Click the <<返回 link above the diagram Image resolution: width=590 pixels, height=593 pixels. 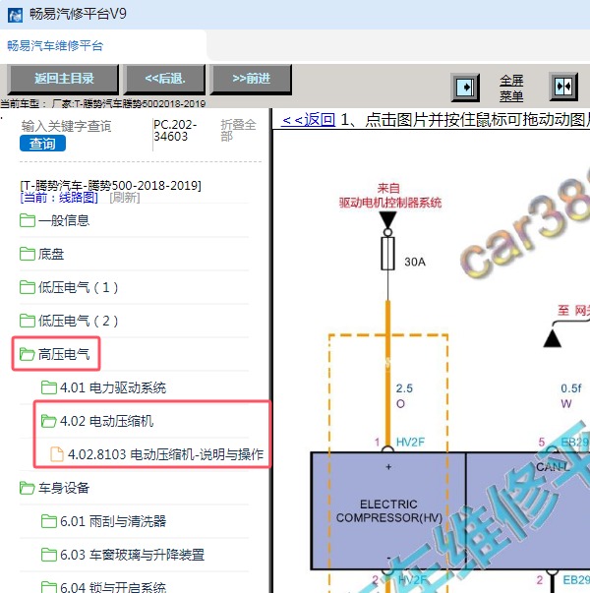[308, 120]
